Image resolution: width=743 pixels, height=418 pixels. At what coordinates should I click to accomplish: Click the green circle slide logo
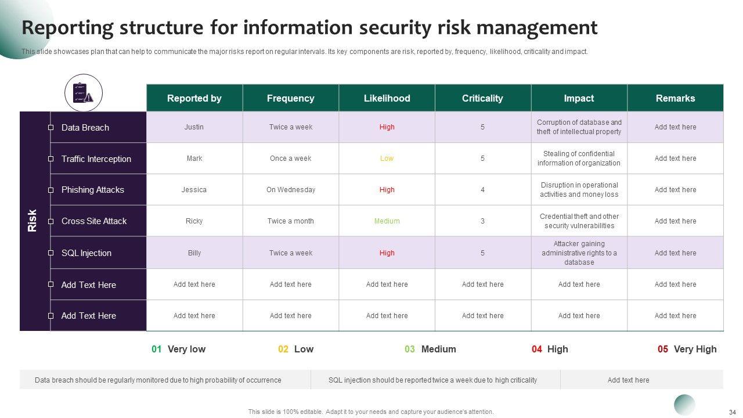point(684,405)
